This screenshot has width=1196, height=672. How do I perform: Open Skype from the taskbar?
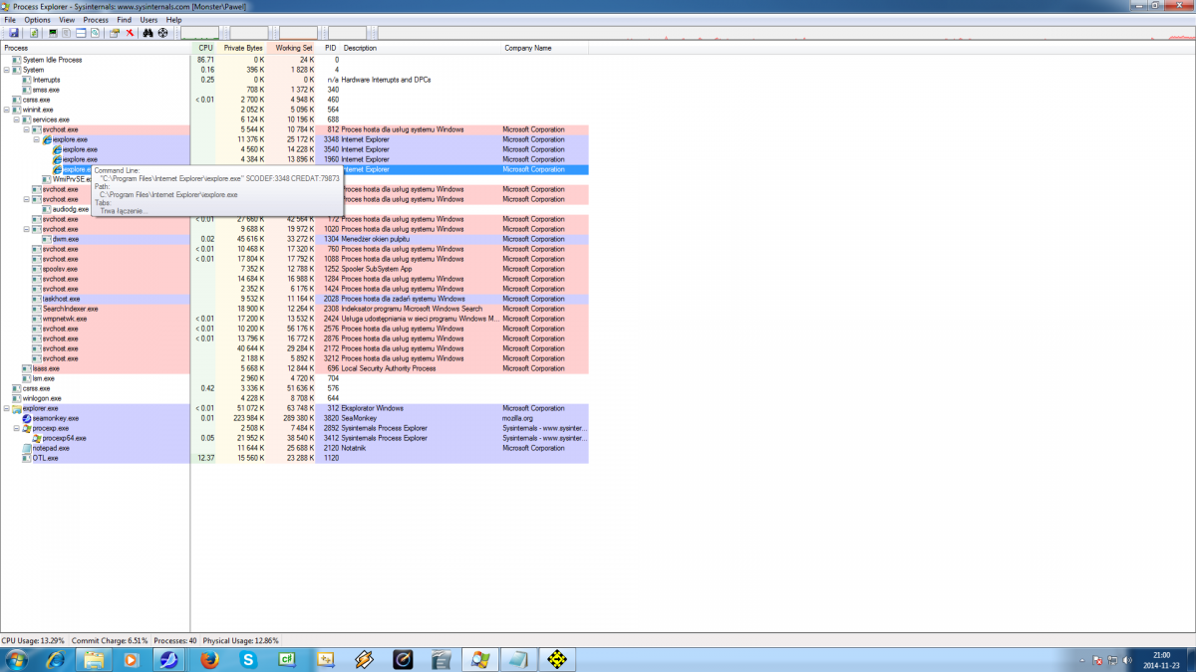click(x=248, y=659)
